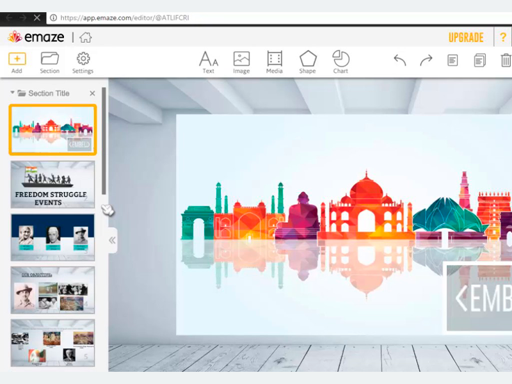Select the Freedom Struggle Events slide thumbnail
This screenshot has height=384, width=512.
52,184
